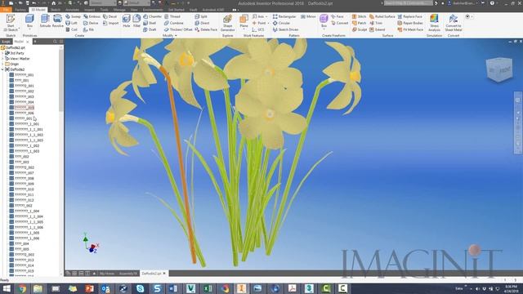Select the Mirror tool
This screenshot has width=523, height=294.
point(308,16)
